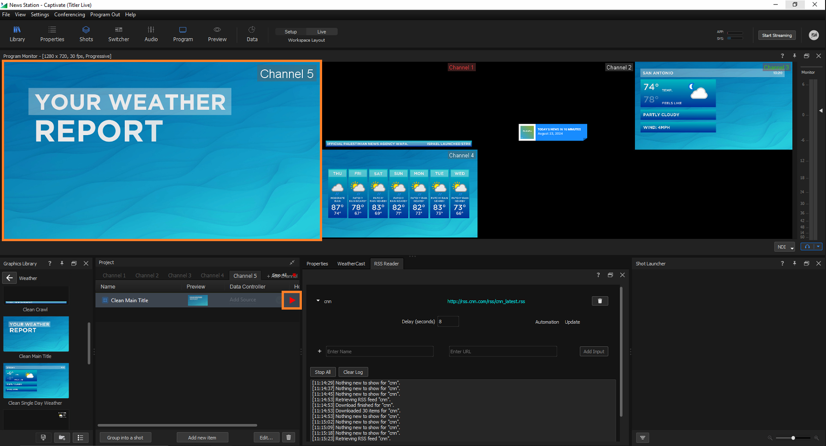This screenshot has height=446, width=826.
Task: Switch Graphics Library to list view
Action: pyautogui.click(x=81, y=438)
